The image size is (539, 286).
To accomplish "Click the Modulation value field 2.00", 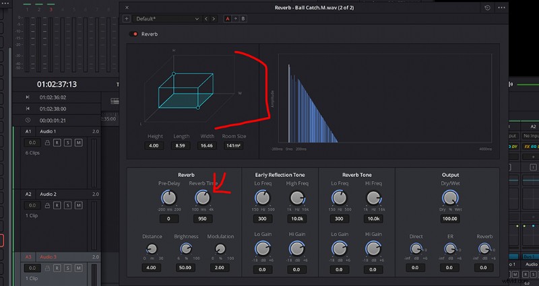I will click(220, 267).
